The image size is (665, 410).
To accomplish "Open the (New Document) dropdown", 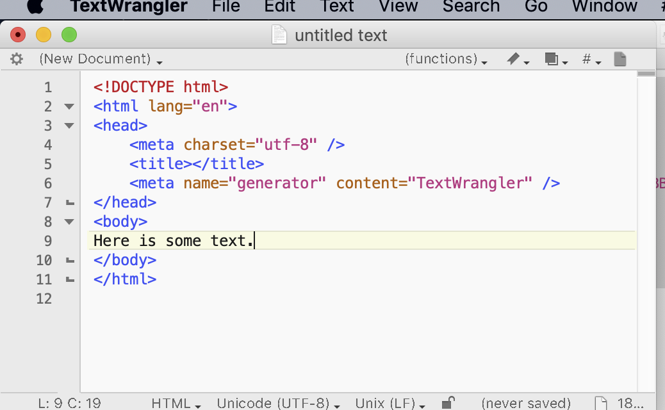I will point(96,58).
